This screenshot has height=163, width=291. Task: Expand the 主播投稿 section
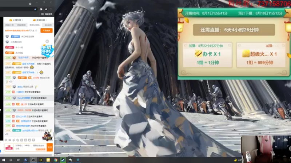point(16,20)
